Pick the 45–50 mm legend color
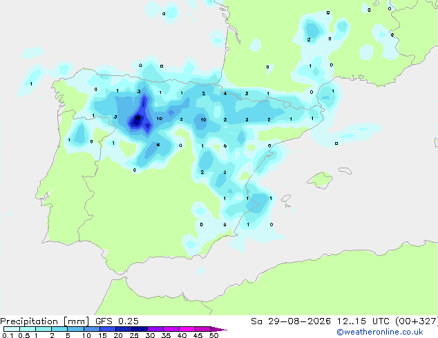This screenshot has height=338, width=438. click(203, 329)
